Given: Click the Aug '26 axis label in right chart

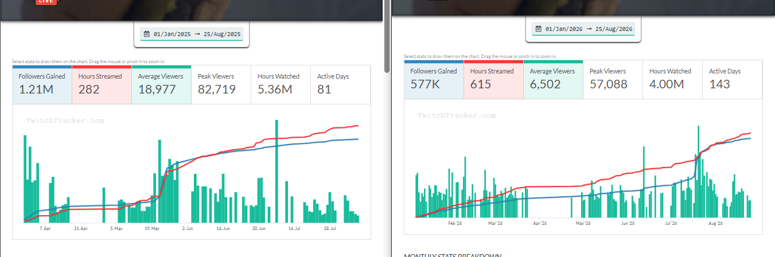Looking at the screenshot, I should 715,223.
